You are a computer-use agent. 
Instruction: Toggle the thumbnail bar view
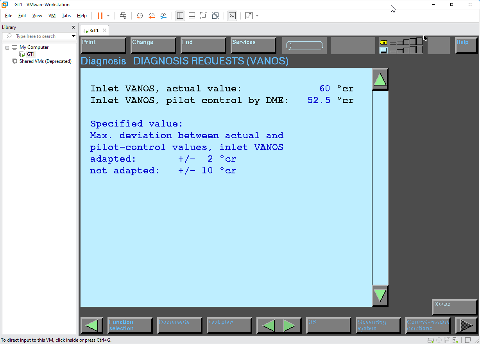192,16
